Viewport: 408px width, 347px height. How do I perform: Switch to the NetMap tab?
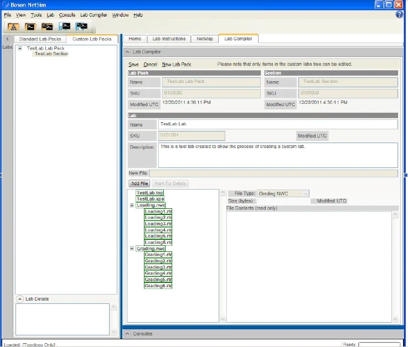[205, 39]
